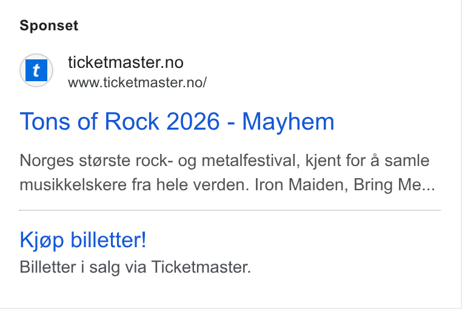Click the word Mayhem in the headline
Screen dimensions: 462x309
tap(288, 121)
